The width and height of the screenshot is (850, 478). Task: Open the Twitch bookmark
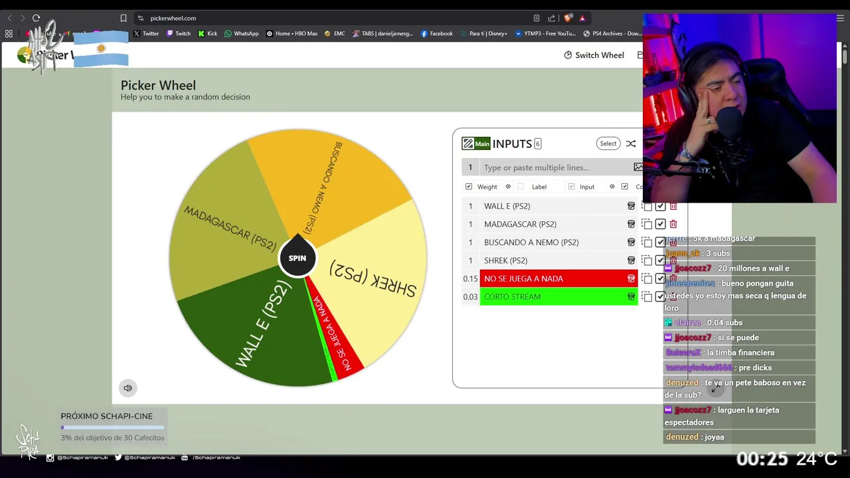click(x=179, y=33)
